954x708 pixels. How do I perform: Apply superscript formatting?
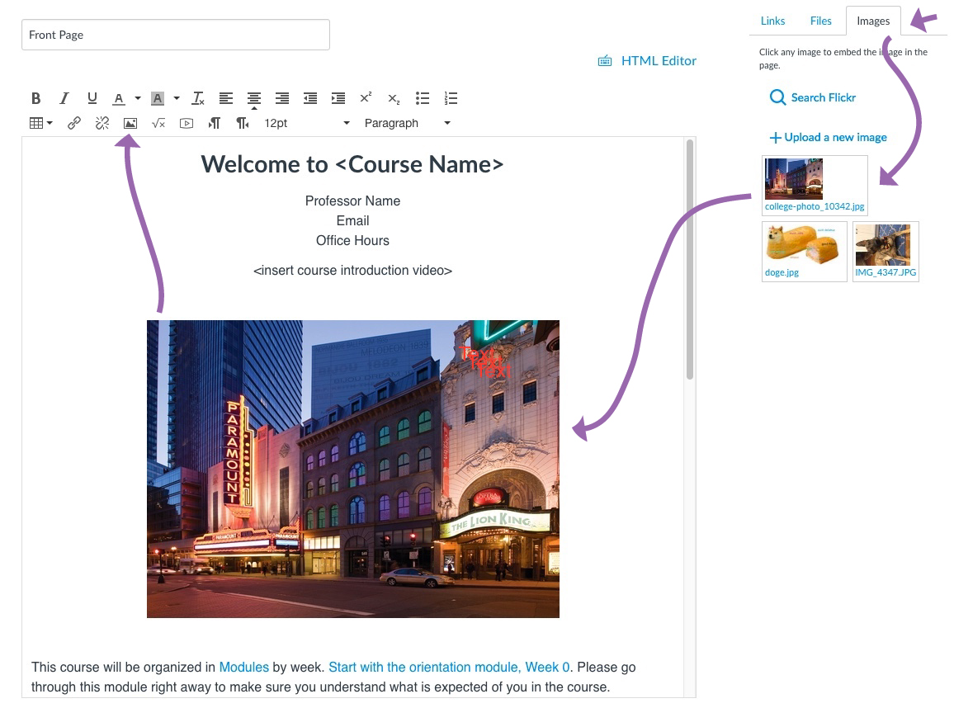[x=366, y=97]
